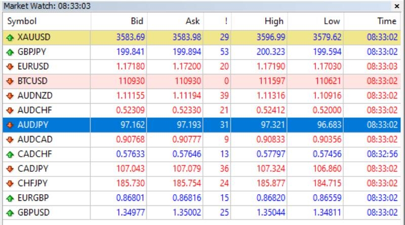Image resolution: width=405 pixels, height=225 pixels.
Task: Close the Market Watch panel
Action: (396, 6)
